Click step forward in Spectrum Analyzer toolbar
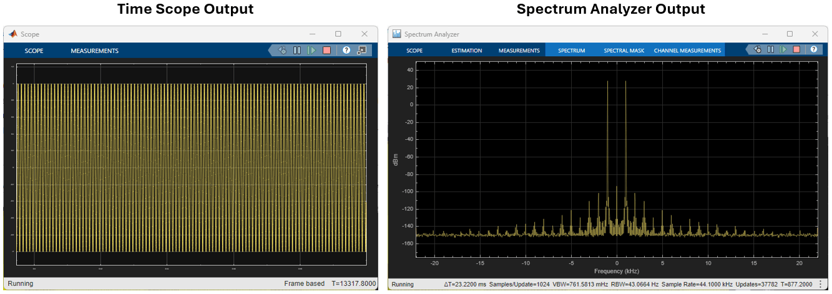The height and width of the screenshot is (294, 832). click(x=783, y=50)
